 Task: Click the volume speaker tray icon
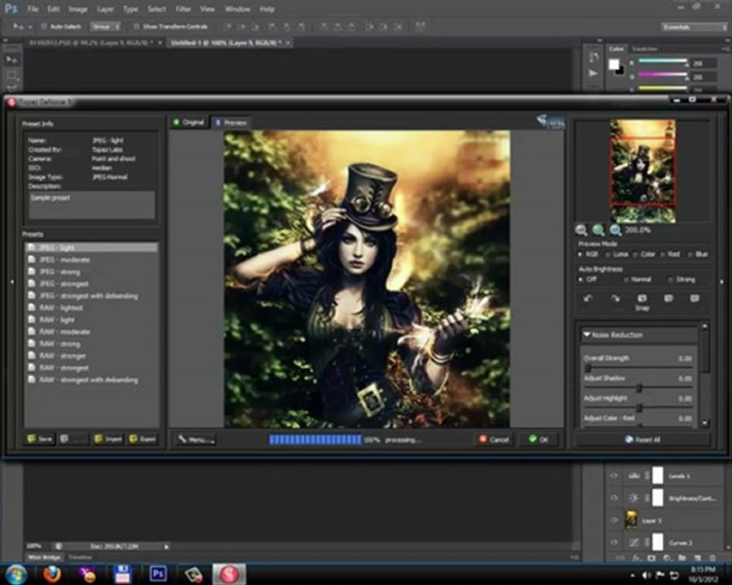point(647,575)
